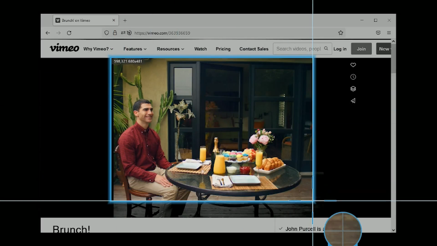Like the video with the heart icon
Viewport: 437px width, 246px height.
353,65
